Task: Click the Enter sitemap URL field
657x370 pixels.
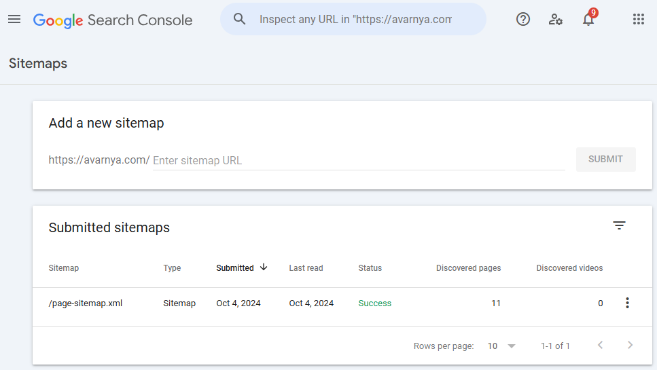Action: tap(358, 161)
